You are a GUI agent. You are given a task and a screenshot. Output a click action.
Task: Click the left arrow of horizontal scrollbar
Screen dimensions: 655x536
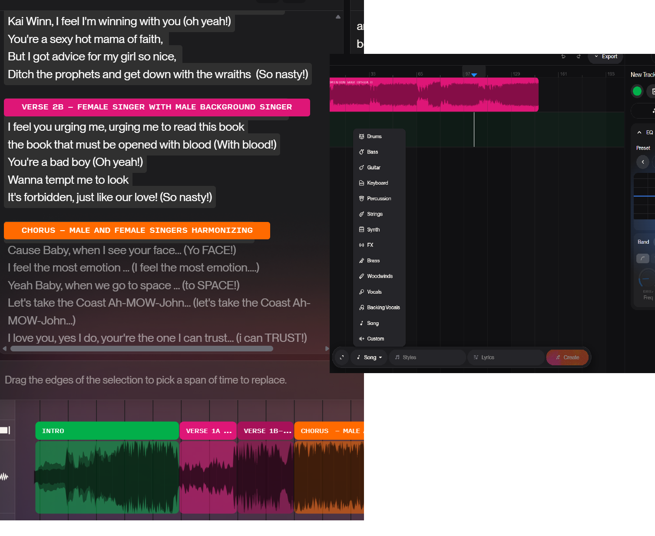pyautogui.click(x=5, y=348)
